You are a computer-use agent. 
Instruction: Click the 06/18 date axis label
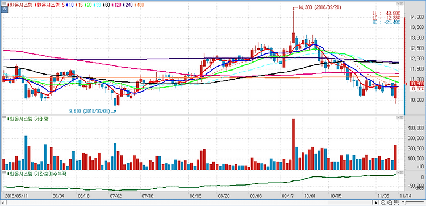pyautogui.click(x=83, y=195)
